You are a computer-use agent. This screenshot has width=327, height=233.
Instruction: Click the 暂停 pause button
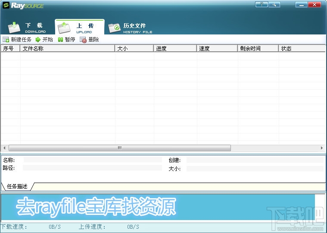point(66,39)
